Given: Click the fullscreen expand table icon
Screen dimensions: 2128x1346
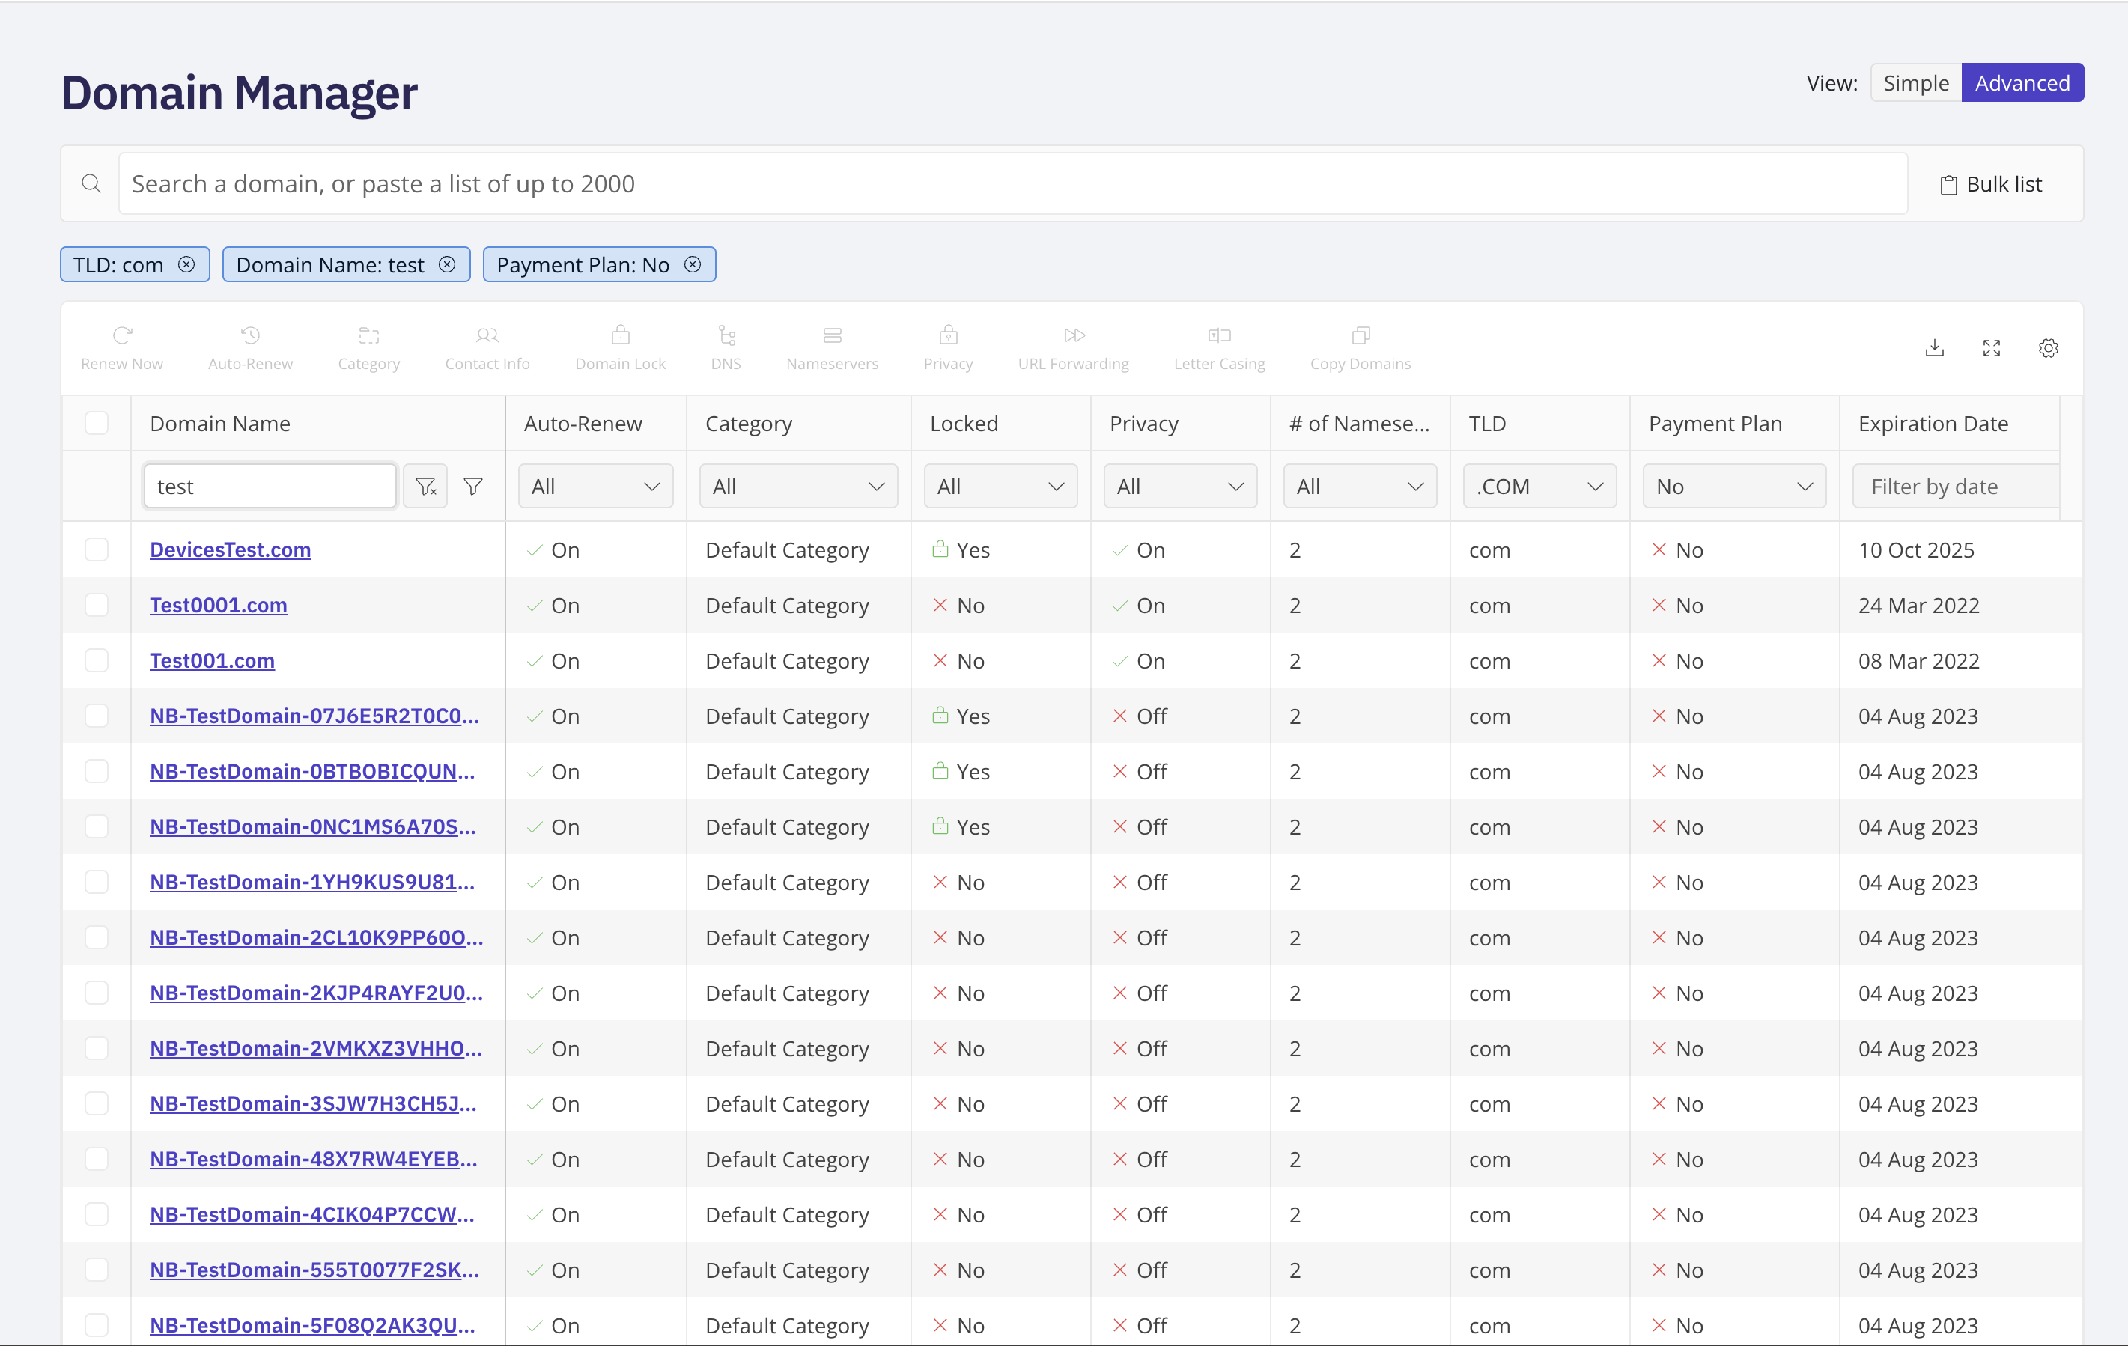Looking at the screenshot, I should click(x=1991, y=348).
